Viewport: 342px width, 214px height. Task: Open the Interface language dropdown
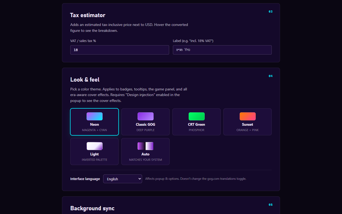pyautogui.click(x=123, y=179)
